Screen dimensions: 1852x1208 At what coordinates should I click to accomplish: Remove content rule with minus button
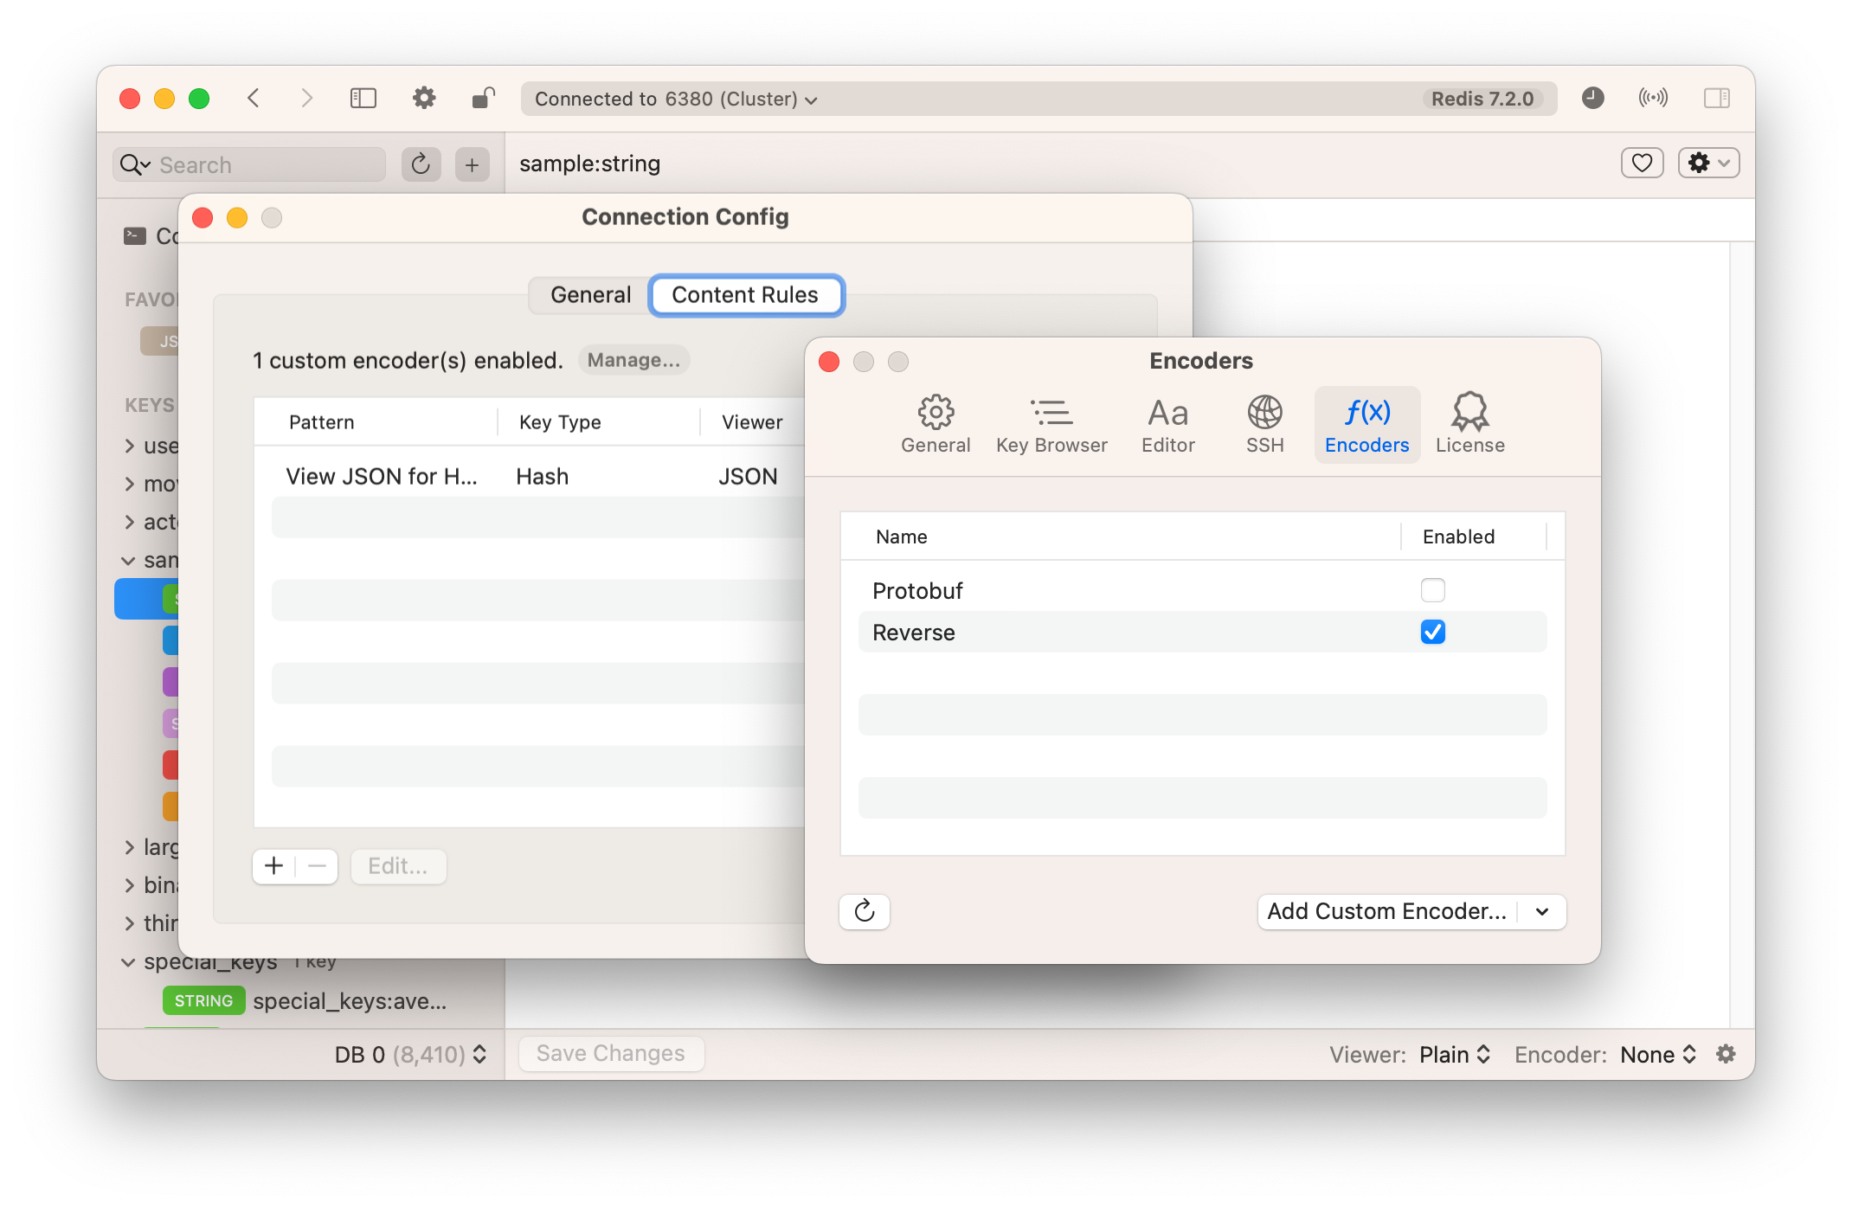click(x=317, y=866)
